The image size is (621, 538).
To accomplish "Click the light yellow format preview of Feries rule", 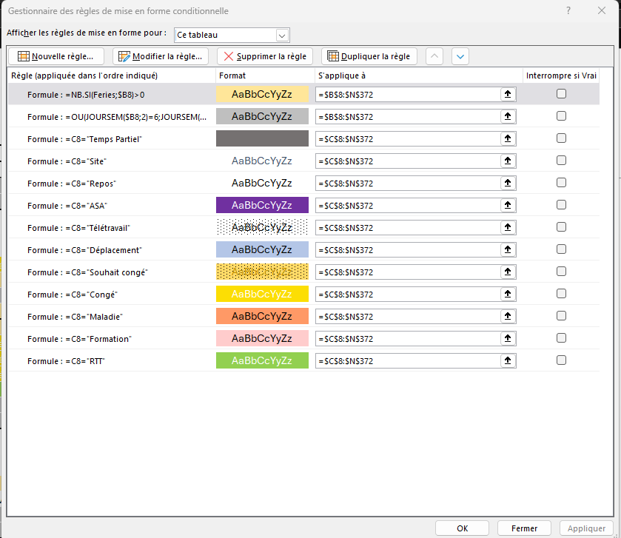I will (x=262, y=94).
